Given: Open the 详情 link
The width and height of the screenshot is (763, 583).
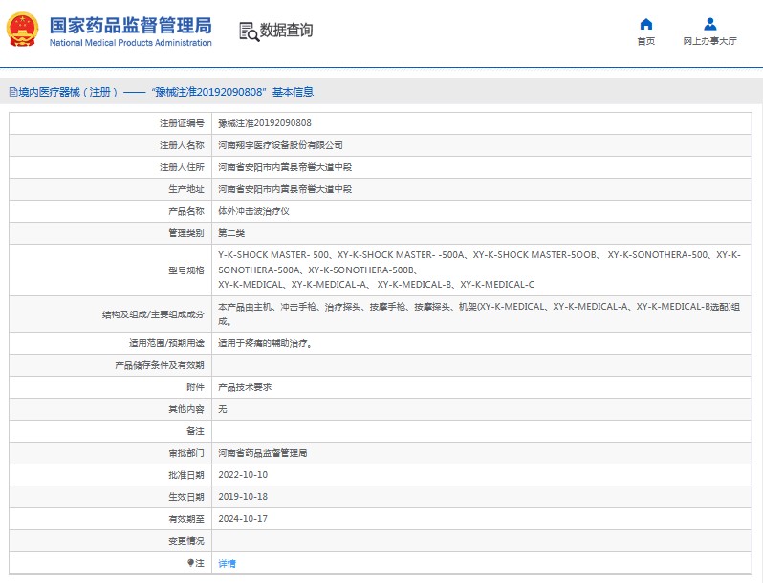Looking at the screenshot, I should [x=227, y=563].
